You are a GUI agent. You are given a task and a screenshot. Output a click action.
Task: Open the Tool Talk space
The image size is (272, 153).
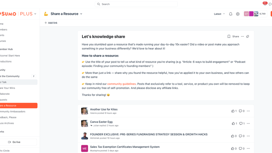pyautogui.click(x=18, y=82)
